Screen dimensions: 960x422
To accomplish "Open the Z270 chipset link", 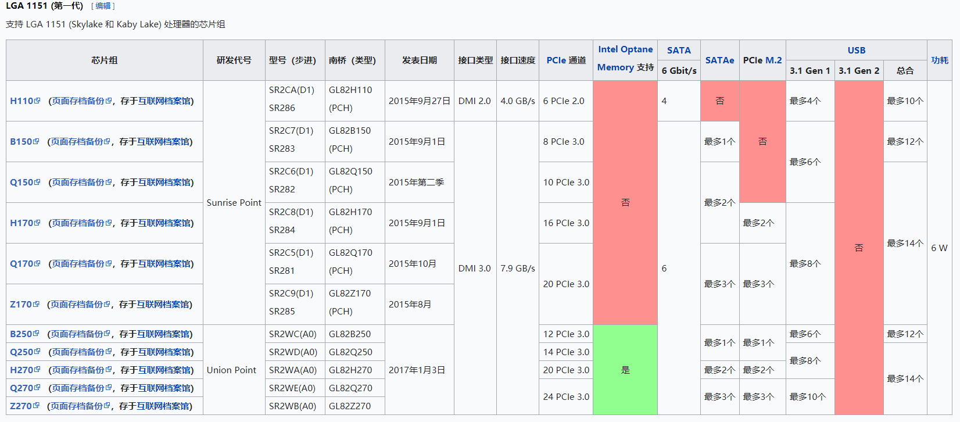I will click(21, 406).
